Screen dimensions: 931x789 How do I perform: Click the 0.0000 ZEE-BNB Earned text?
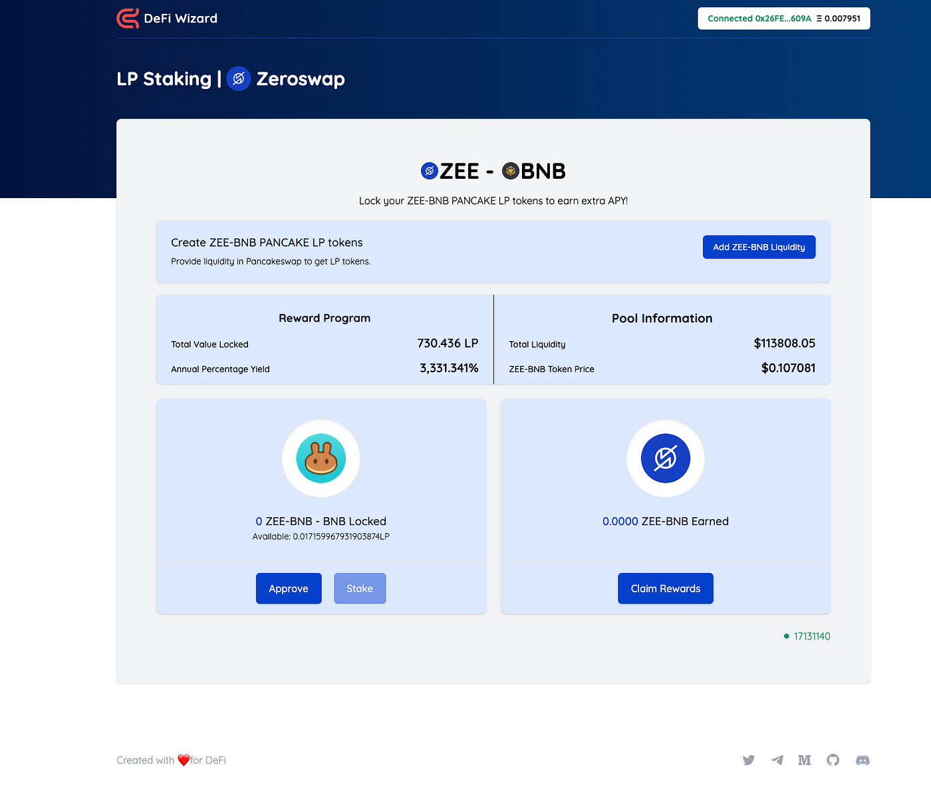tap(666, 521)
